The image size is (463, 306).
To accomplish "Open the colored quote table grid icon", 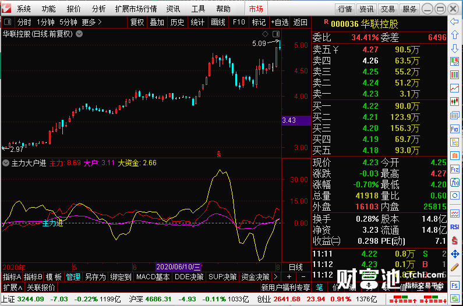I will (x=454, y=74).
